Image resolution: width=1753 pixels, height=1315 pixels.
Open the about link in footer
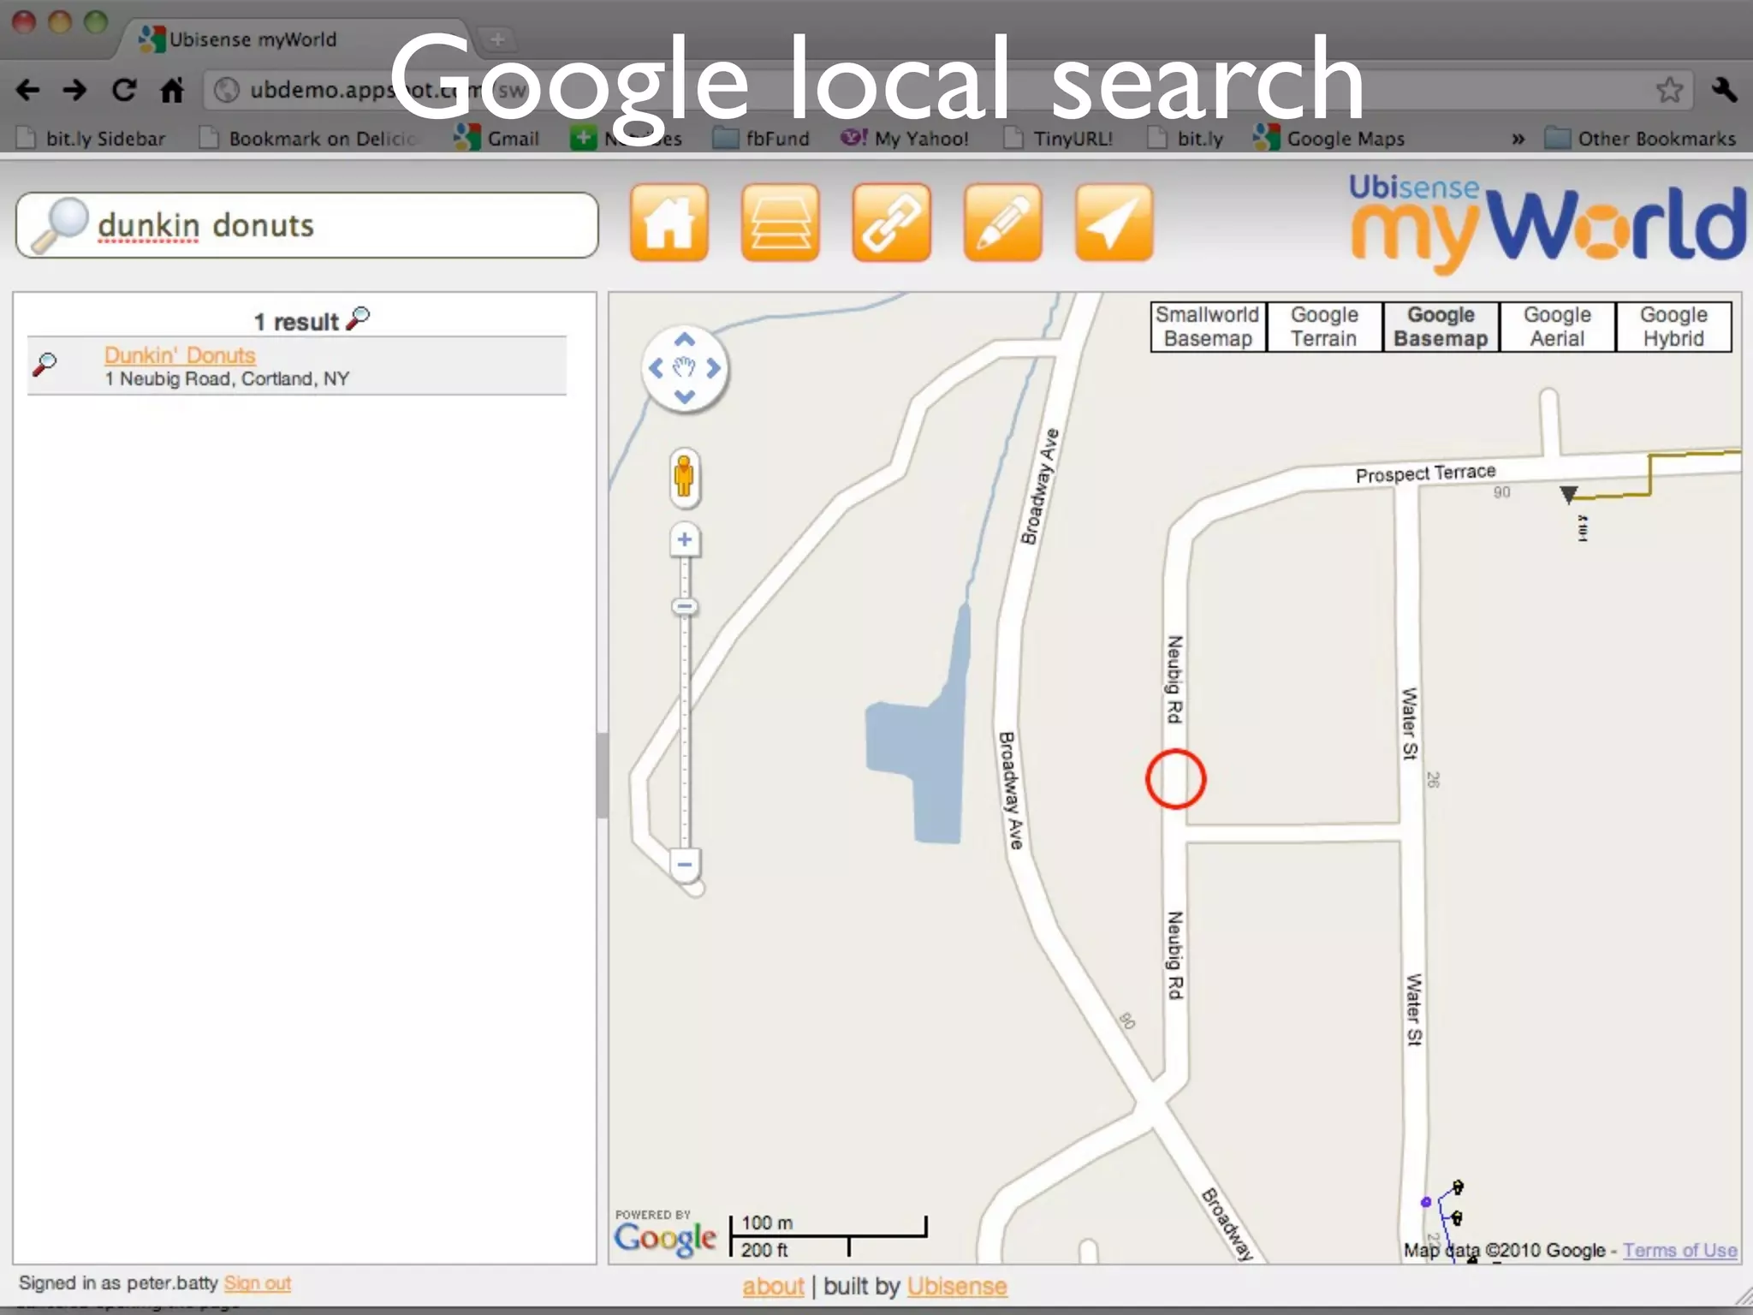773,1286
